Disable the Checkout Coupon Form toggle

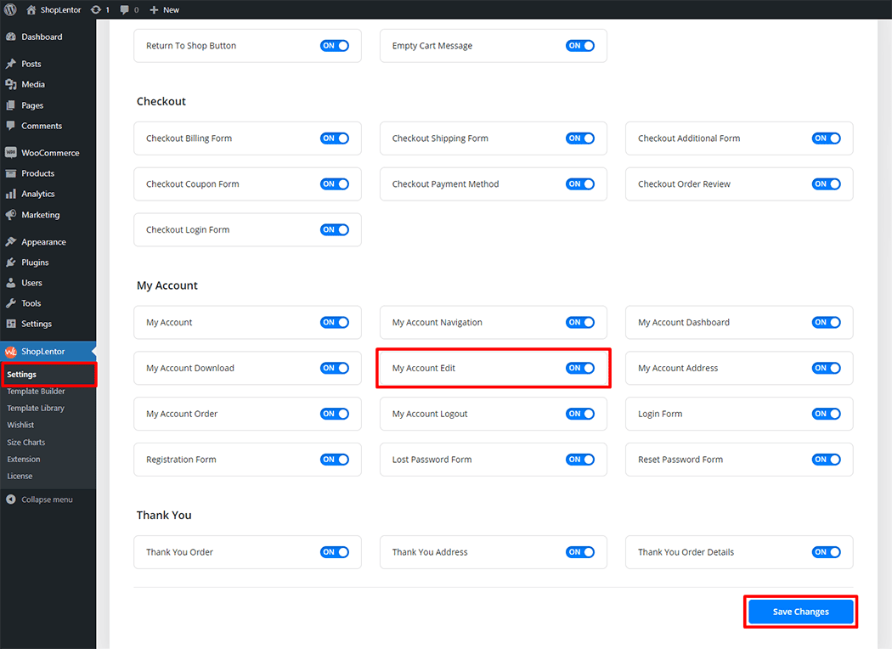(334, 184)
